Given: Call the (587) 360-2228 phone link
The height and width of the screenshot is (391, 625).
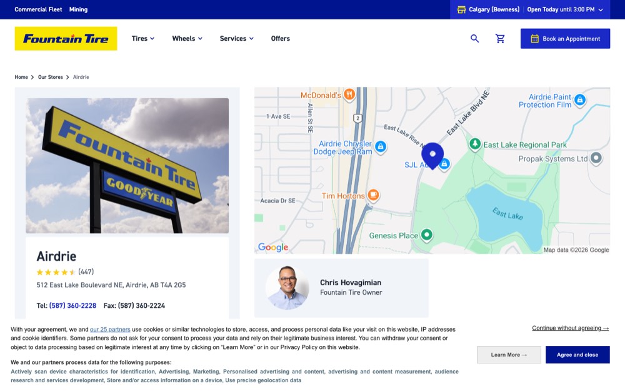Looking at the screenshot, I should (x=72, y=306).
